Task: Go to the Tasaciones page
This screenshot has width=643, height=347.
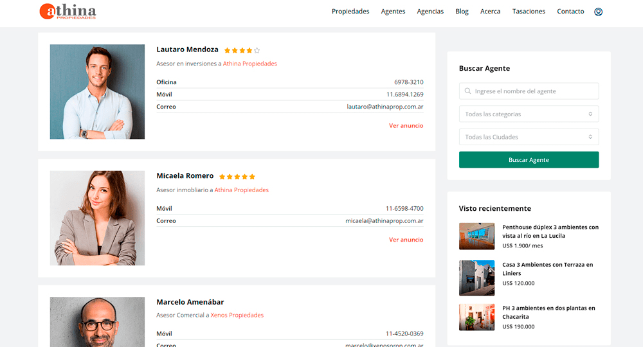Action: tap(529, 12)
